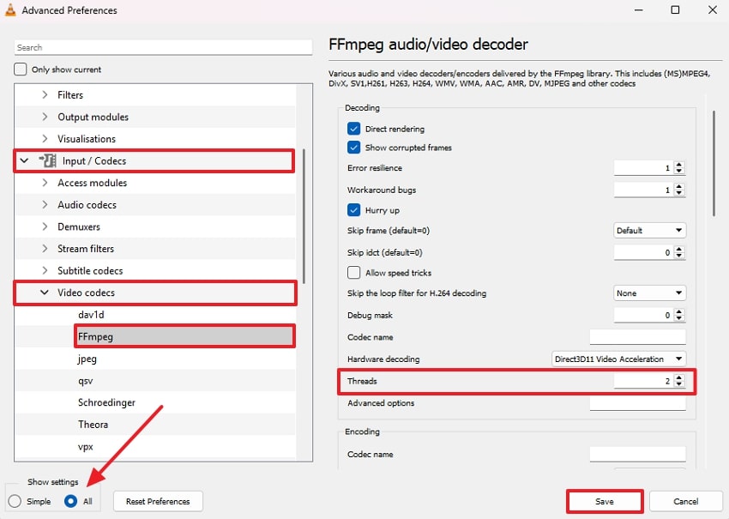Collapse the Input / Codecs section

point(24,161)
